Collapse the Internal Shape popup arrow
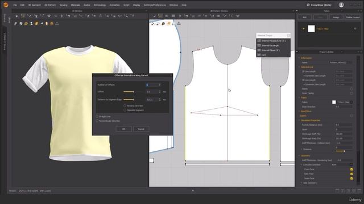The height and width of the screenshot is (204, 364). 288,35
